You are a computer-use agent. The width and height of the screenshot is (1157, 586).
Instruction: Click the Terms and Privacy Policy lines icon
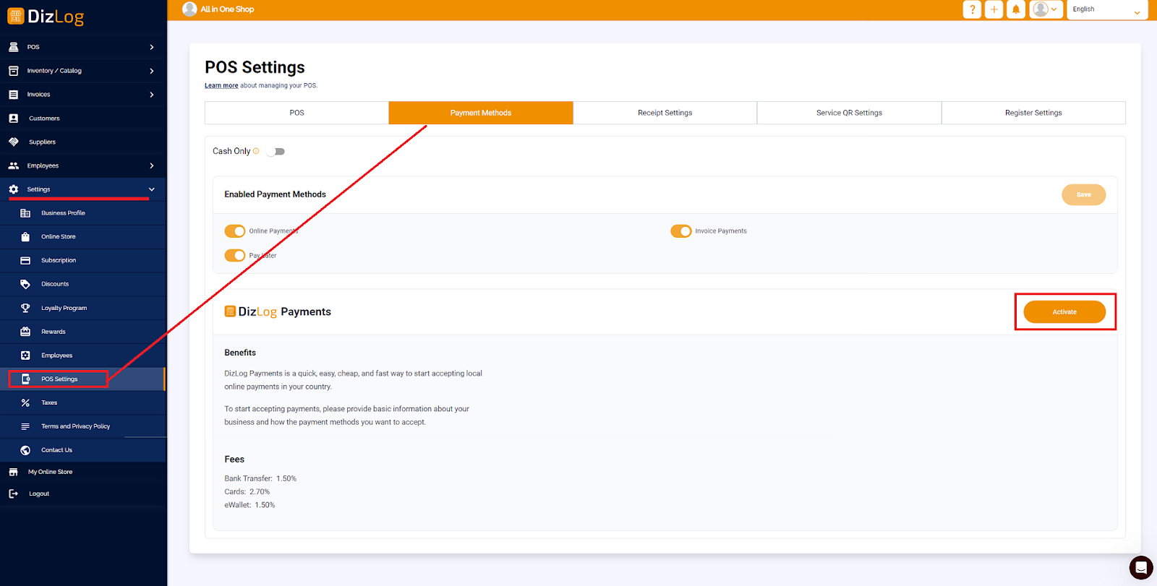tap(25, 426)
